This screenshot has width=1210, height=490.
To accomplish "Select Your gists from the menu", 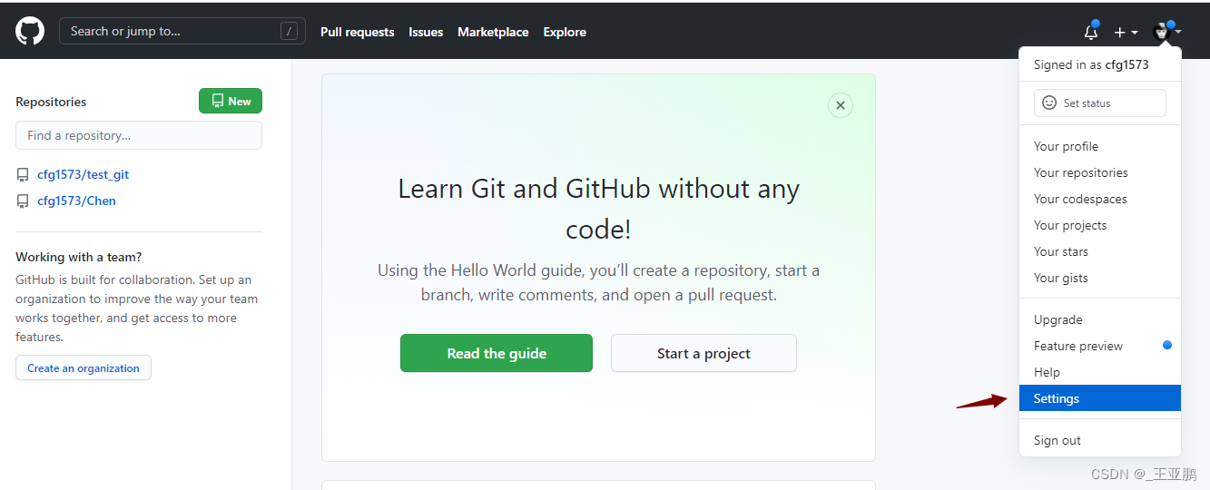I will (x=1100, y=278).
